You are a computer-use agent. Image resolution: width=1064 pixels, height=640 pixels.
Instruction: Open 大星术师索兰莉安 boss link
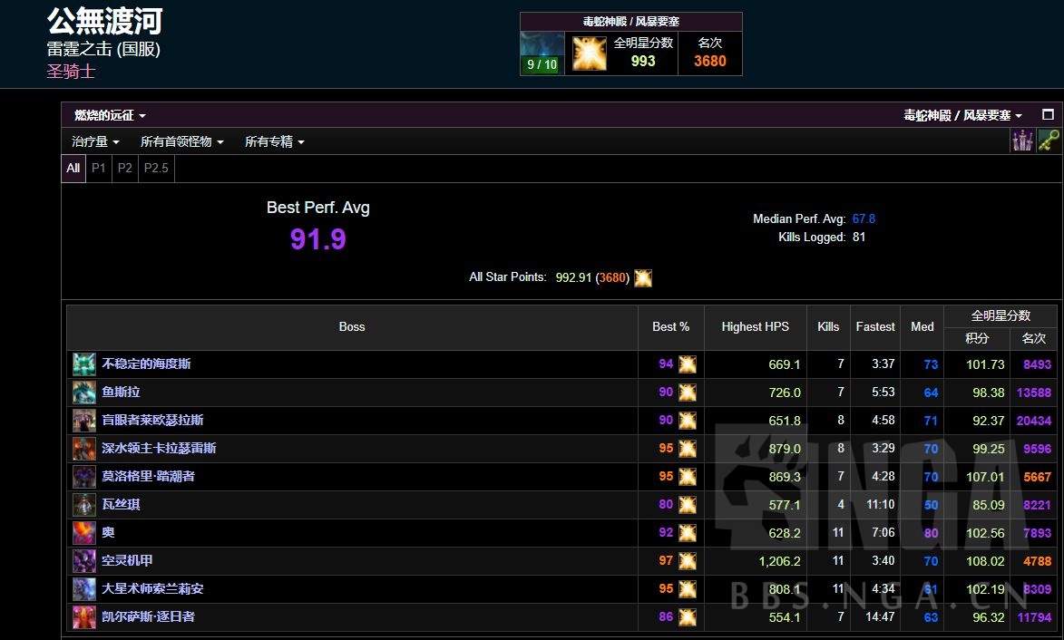(x=152, y=589)
